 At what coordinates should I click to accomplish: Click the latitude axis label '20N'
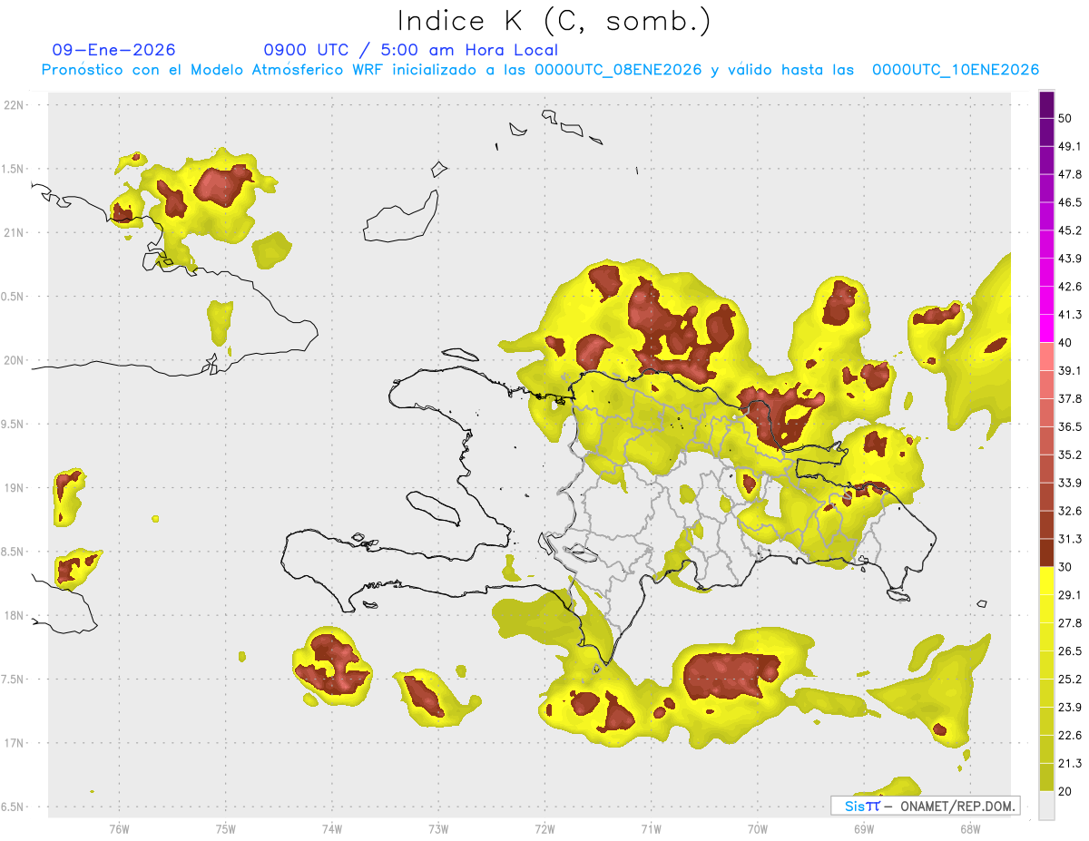click(x=15, y=361)
